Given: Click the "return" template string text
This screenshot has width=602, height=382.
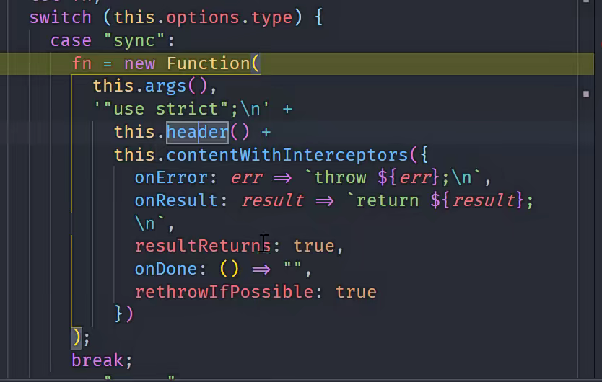Looking at the screenshot, I should coord(388,200).
